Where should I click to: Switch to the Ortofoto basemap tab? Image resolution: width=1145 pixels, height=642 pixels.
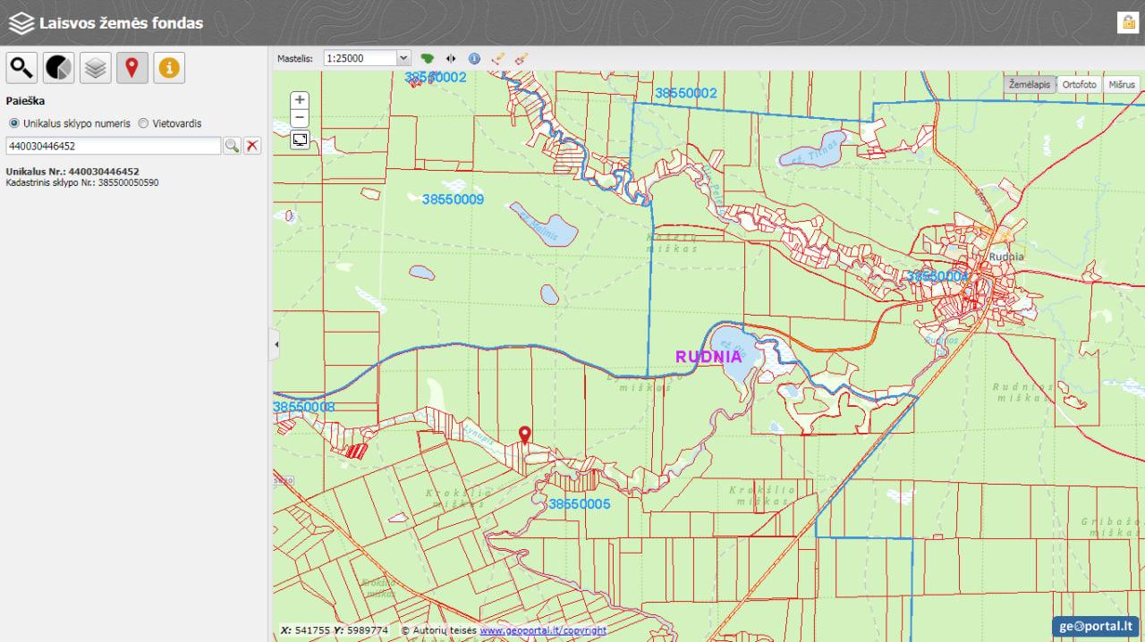click(x=1079, y=84)
